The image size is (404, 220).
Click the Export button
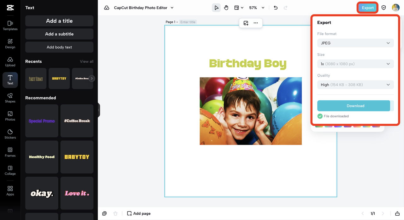368,8
